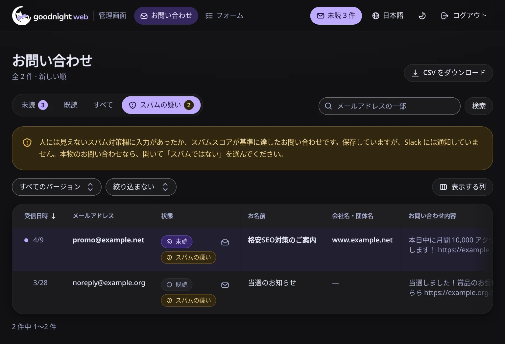Click the checklist icon beside フォーム
The width and height of the screenshot is (505, 344).
point(209,16)
